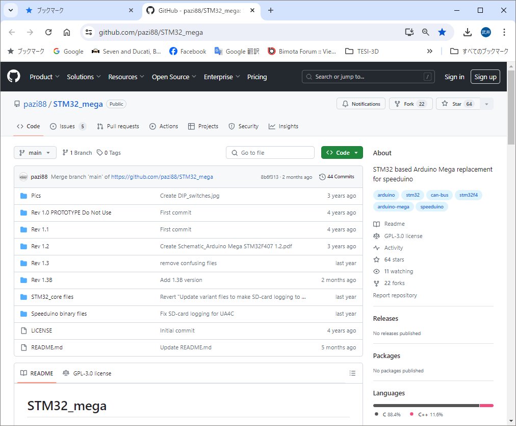Switch to the Security tab
The height and width of the screenshot is (426, 516).
(x=244, y=126)
